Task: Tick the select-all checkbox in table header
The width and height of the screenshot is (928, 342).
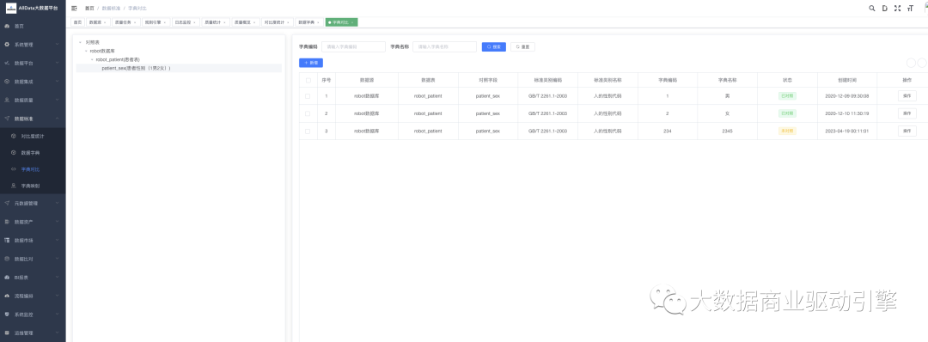Action: point(308,80)
